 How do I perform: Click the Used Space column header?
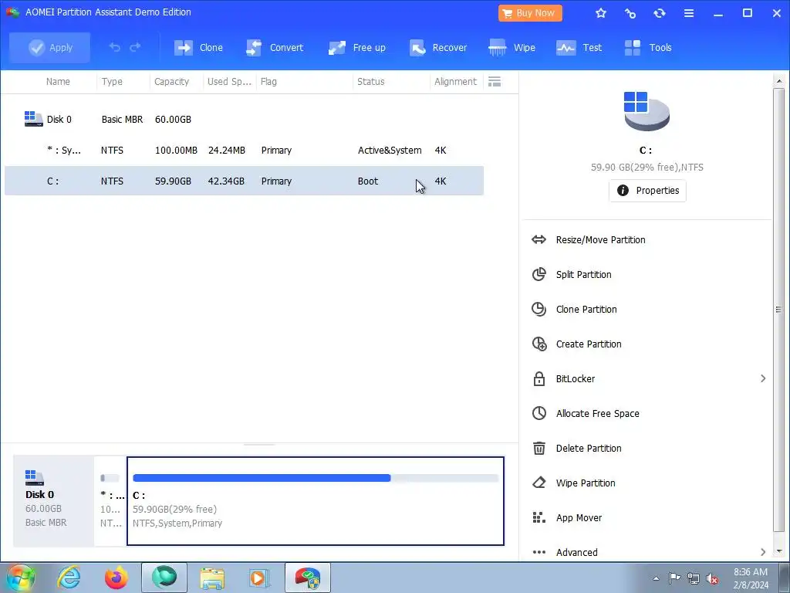coord(229,82)
